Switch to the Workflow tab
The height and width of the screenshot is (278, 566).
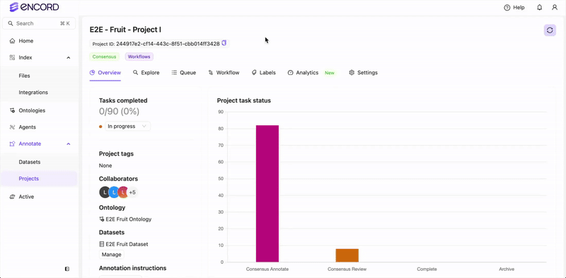(224, 73)
